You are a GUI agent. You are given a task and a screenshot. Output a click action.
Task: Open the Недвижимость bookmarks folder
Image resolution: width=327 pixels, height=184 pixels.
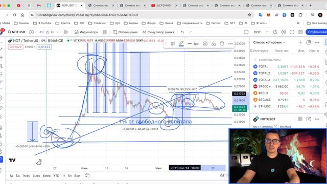point(190,23)
